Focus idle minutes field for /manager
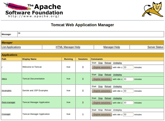 128,115
